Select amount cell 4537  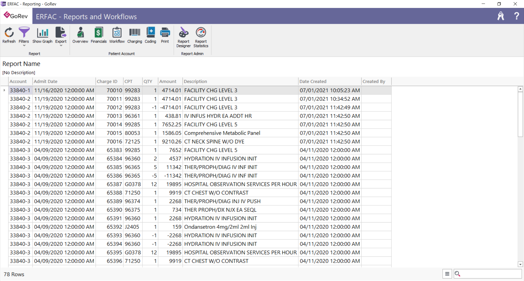tap(171, 159)
